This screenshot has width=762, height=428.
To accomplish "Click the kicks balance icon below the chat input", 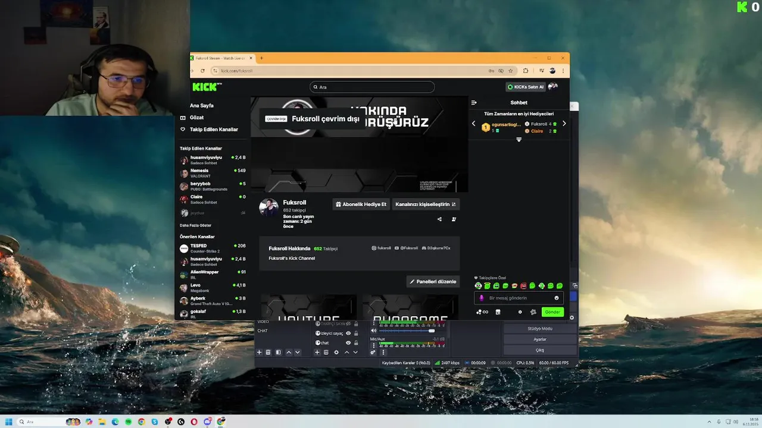I will point(482,312).
